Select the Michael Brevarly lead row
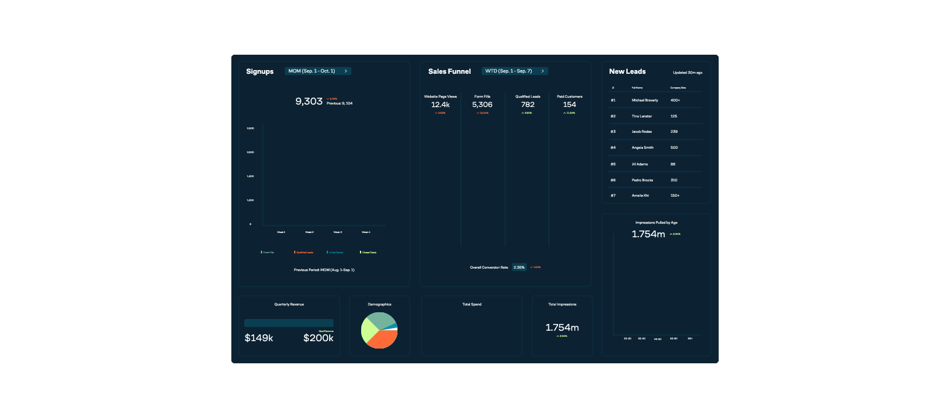The height and width of the screenshot is (418, 950). (656, 100)
